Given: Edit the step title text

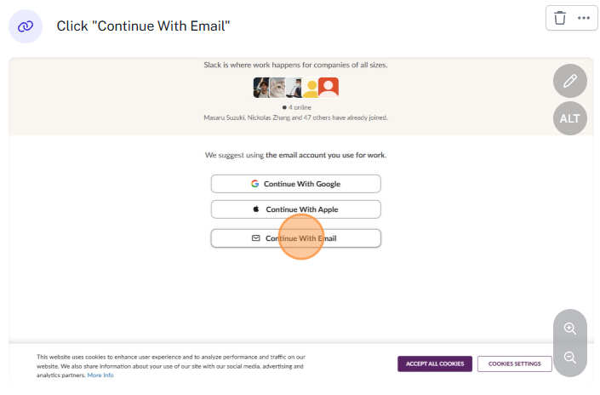Looking at the screenshot, I should click(145, 26).
